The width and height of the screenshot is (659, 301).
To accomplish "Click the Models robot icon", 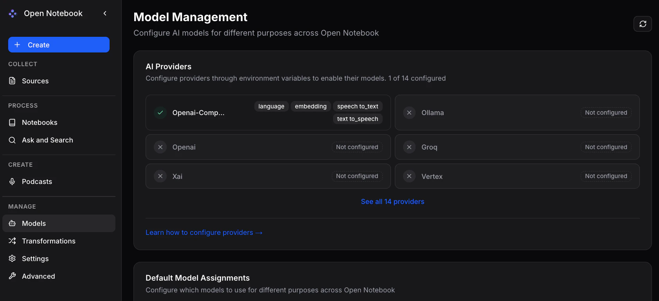I will 12,223.
